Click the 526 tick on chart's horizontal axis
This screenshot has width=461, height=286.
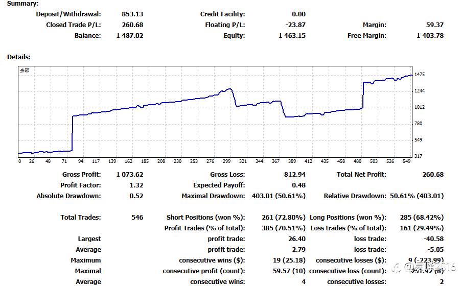pyautogui.click(x=390, y=161)
